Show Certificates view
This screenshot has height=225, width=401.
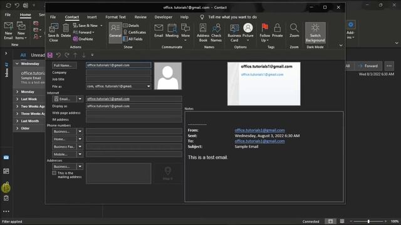pos(135,32)
